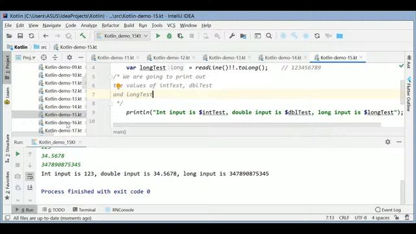
Task: Open the run configuration dropdown Kotlin_demo_15Kt
Action: pyautogui.click(x=122, y=36)
